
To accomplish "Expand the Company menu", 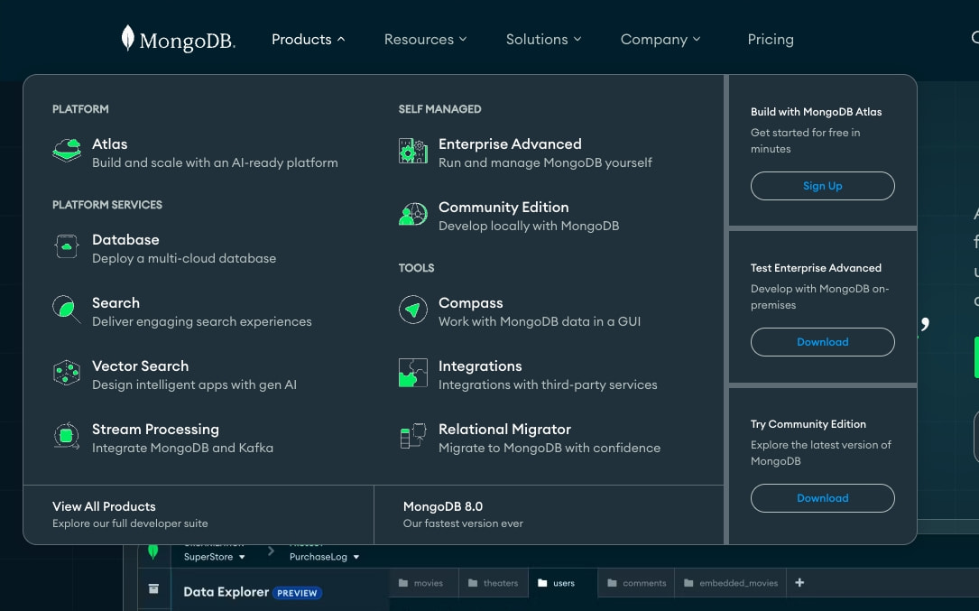I will point(660,40).
